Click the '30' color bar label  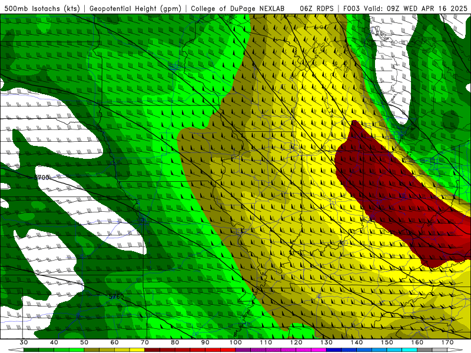pyautogui.click(x=24, y=342)
